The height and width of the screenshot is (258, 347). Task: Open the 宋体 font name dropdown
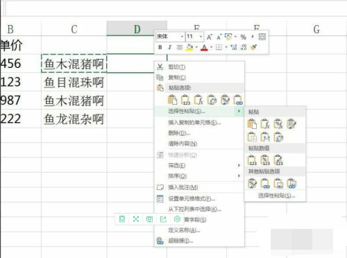click(182, 37)
